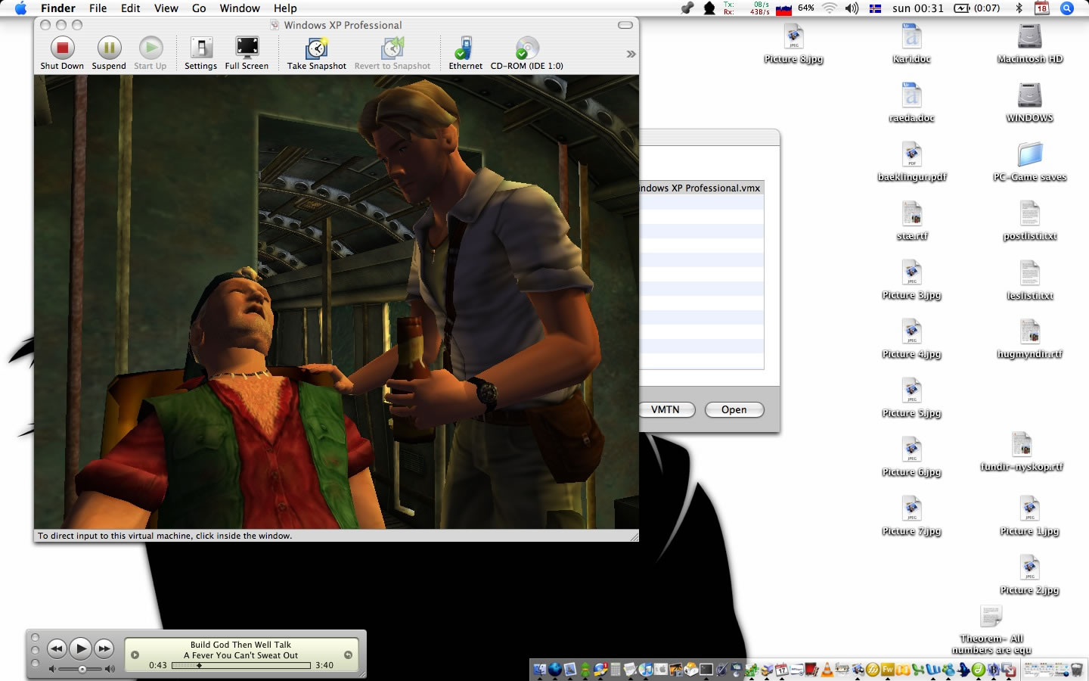The height and width of the screenshot is (681, 1089).
Task: Click the iTunes song progress bar
Action: 241,665
